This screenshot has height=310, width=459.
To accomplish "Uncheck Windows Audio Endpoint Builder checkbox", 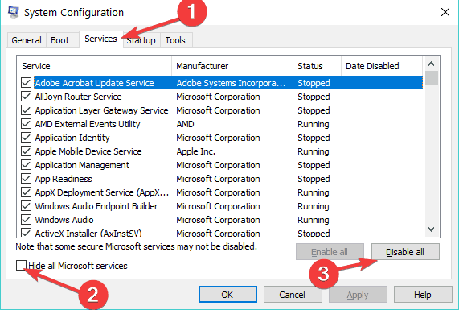I will 26,206.
